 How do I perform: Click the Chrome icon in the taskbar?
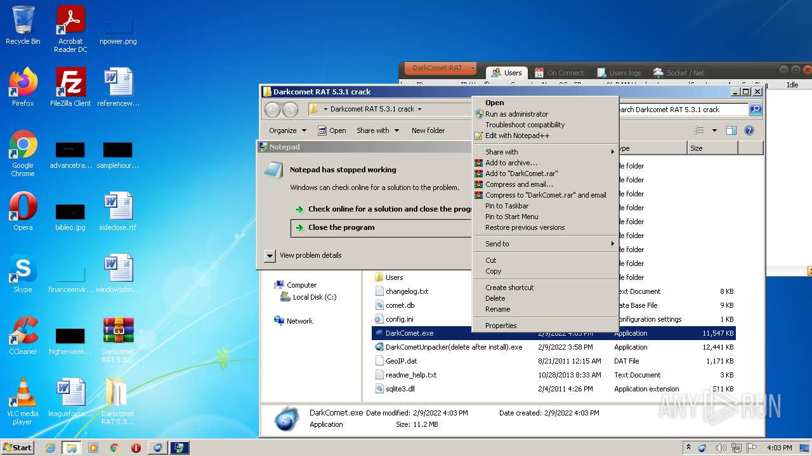[114, 448]
